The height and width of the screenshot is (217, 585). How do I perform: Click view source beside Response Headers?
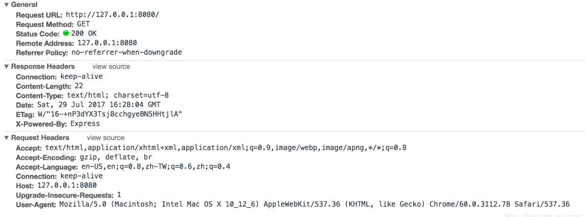pos(111,66)
